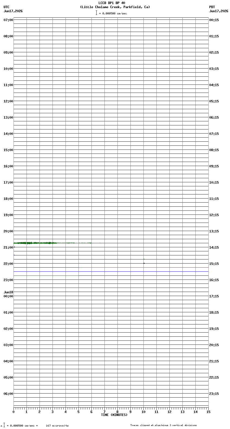Click the top scale label '= 0.000500 cm/sec'

(113, 13)
